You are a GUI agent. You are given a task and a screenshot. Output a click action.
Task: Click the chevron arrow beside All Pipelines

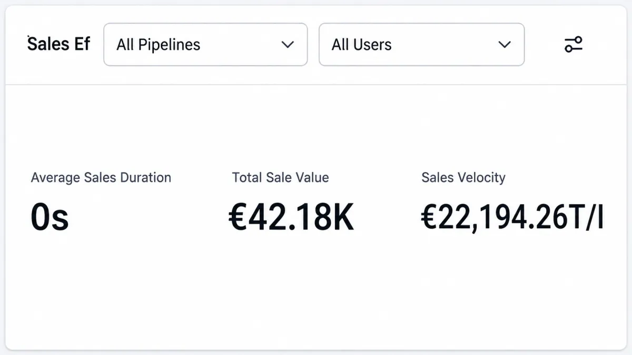click(288, 45)
